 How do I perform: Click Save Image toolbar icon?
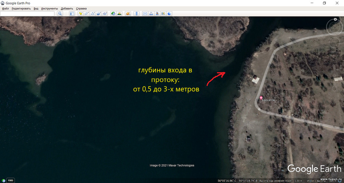[157, 14]
